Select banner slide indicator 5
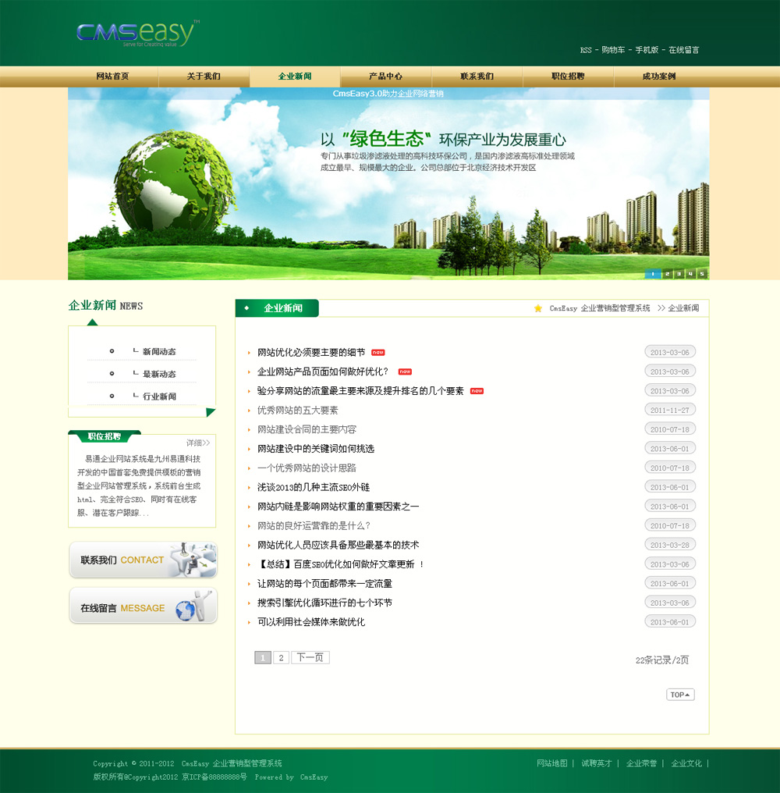780x793 pixels. point(702,273)
